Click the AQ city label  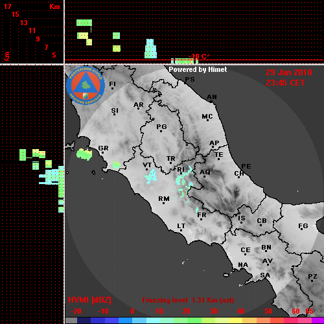pos(205,172)
